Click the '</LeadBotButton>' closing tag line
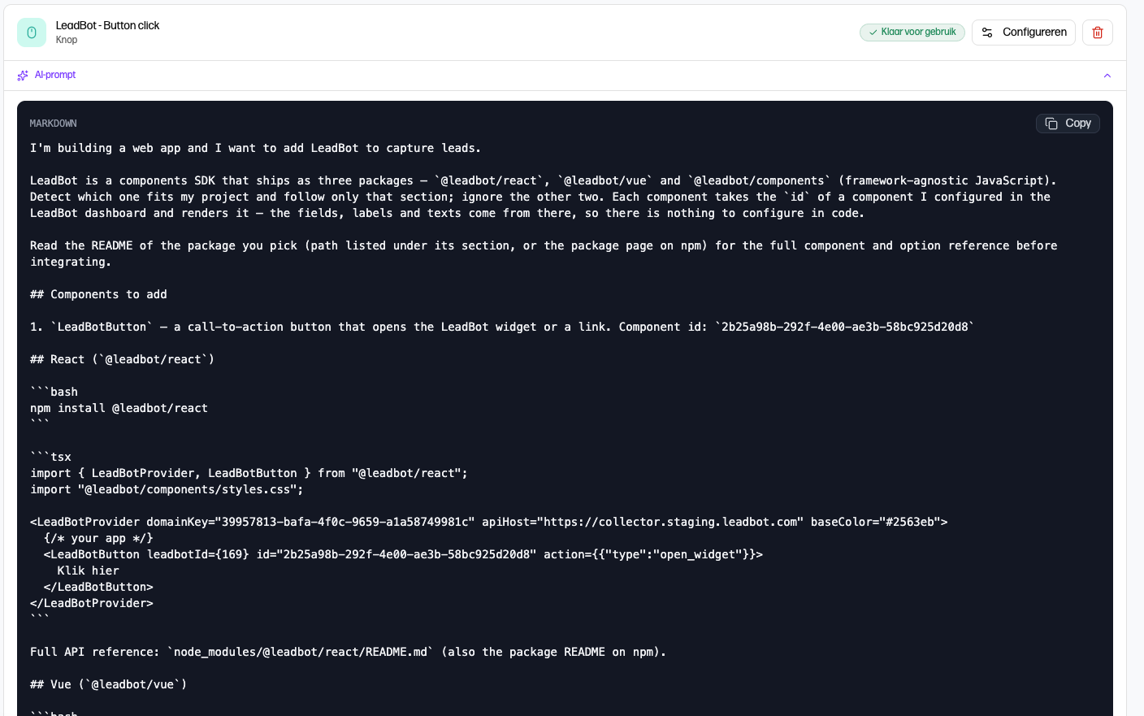This screenshot has height=716, width=1144. click(x=98, y=587)
